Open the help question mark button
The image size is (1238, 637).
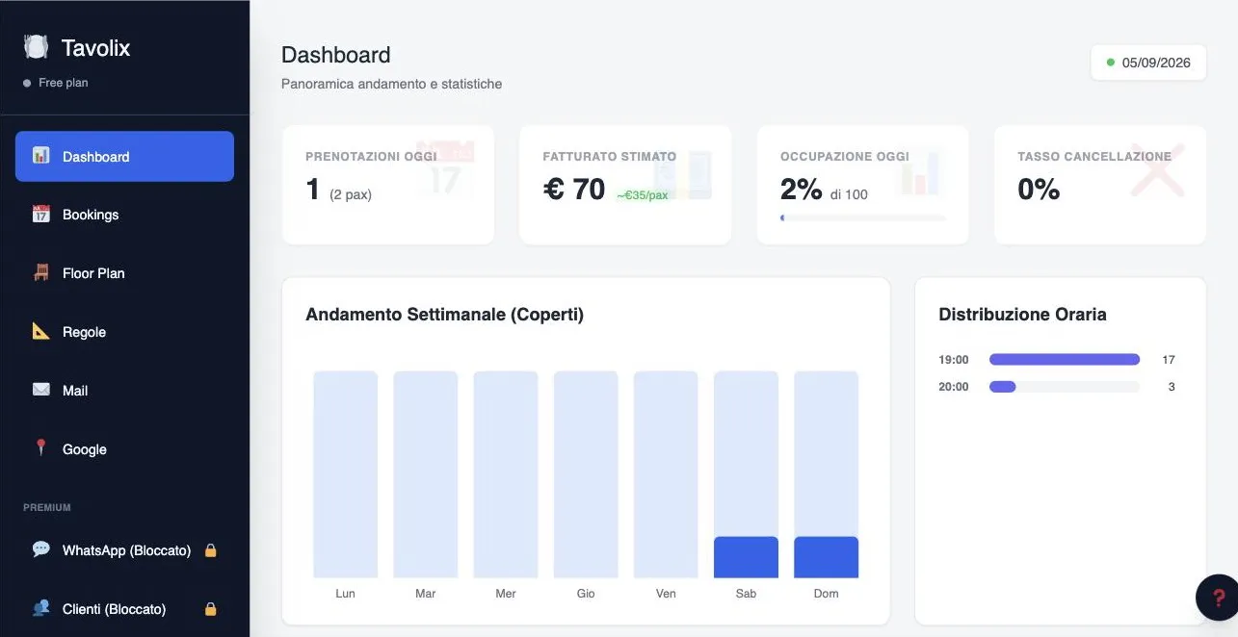1217,598
